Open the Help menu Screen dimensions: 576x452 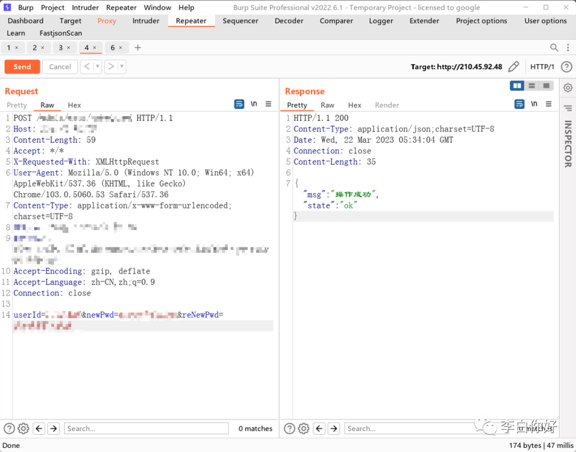tap(186, 7)
